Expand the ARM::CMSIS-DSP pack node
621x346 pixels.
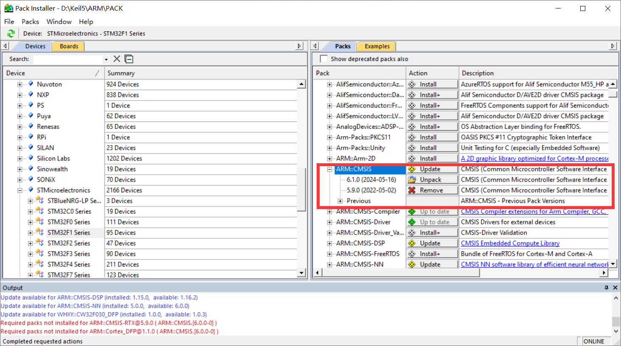[x=330, y=243]
